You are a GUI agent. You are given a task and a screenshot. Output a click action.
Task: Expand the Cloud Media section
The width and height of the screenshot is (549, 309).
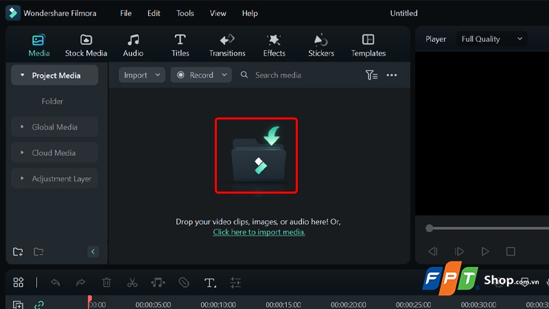click(22, 152)
